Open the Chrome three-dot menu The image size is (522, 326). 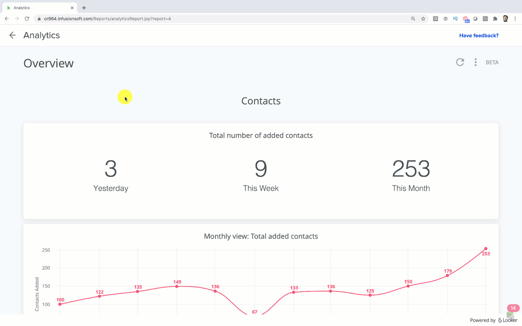pos(515,19)
